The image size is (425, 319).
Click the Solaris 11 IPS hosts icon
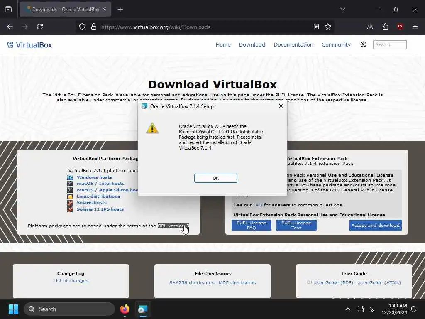[70, 209]
